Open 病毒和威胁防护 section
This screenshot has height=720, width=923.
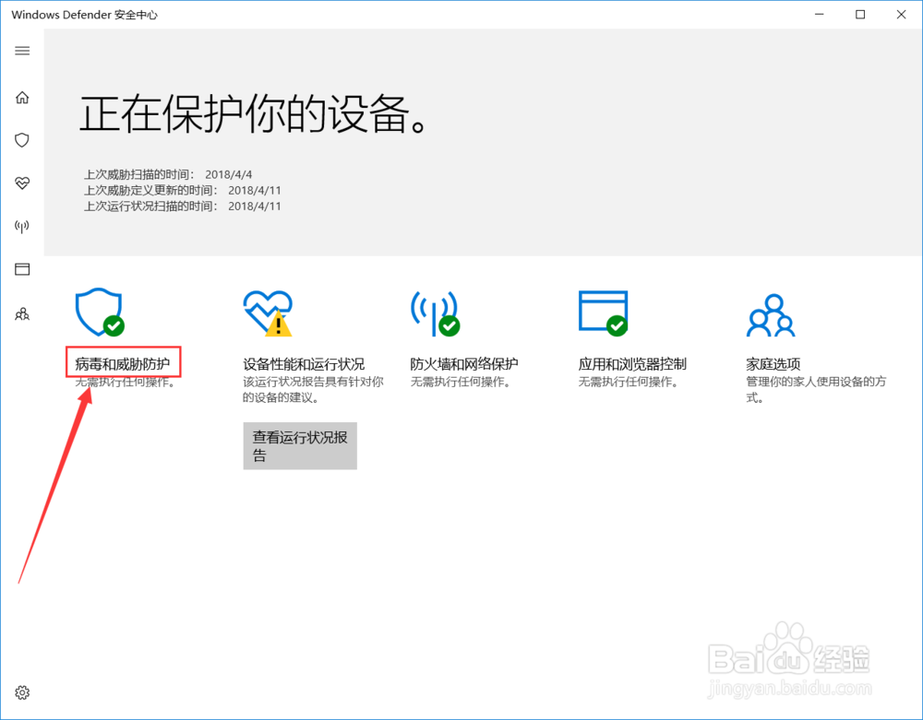tap(123, 364)
